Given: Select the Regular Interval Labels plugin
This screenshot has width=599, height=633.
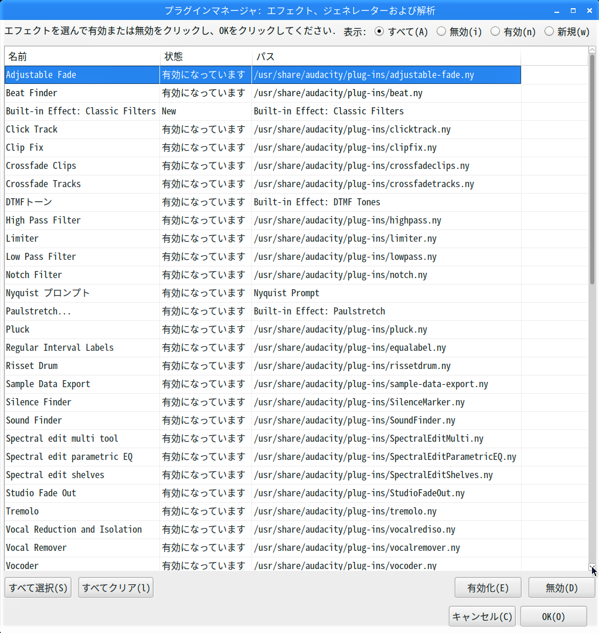Looking at the screenshot, I should pos(60,347).
